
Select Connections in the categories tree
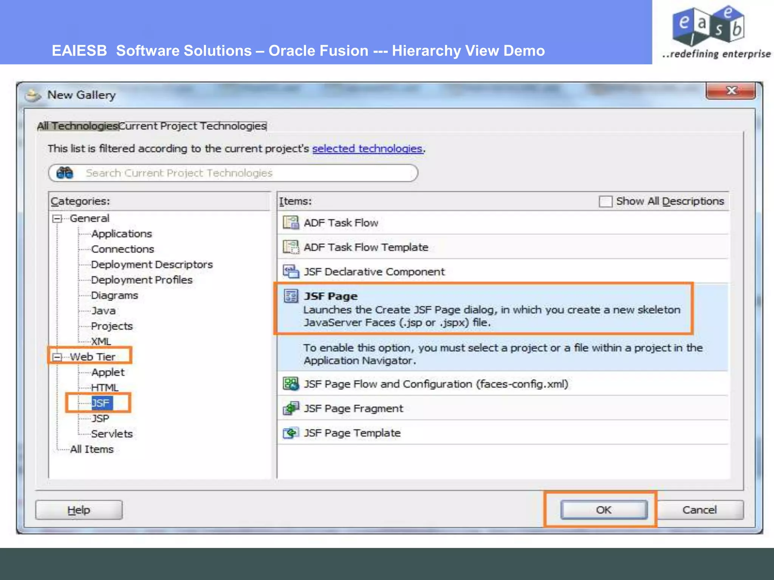click(x=122, y=249)
